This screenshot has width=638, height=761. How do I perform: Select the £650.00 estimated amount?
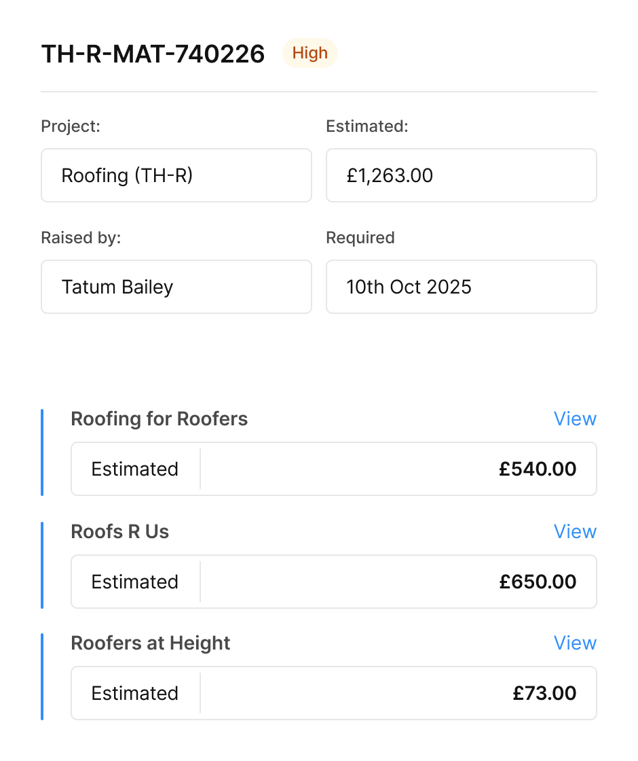click(x=538, y=582)
